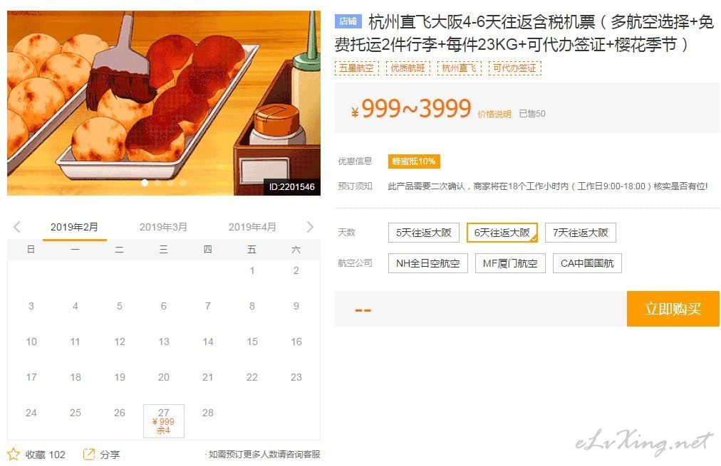Click the blue 店铺 badge
The image size is (721, 466).
tap(348, 21)
